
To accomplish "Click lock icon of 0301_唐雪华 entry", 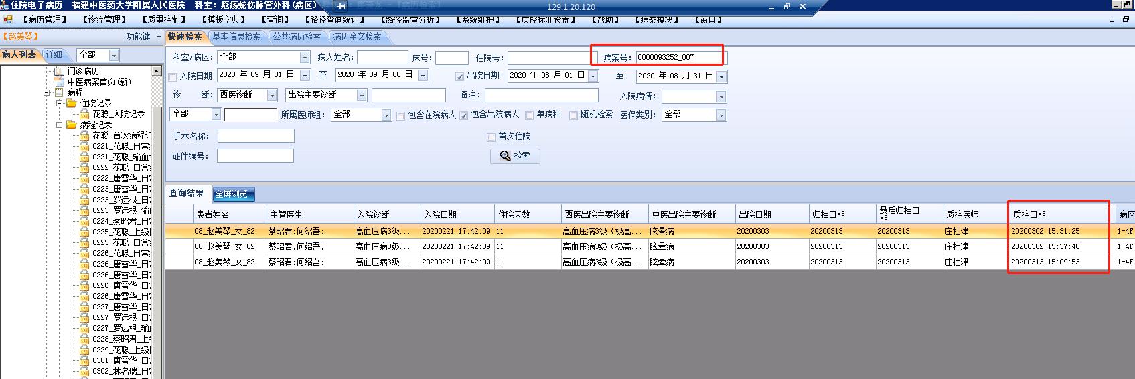I will coord(84,360).
